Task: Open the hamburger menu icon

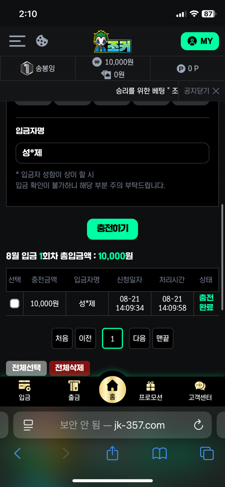Action: [17, 41]
